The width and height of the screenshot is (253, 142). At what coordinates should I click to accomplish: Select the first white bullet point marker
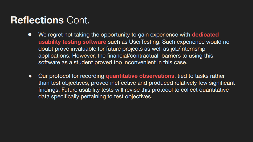click(x=30, y=35)
